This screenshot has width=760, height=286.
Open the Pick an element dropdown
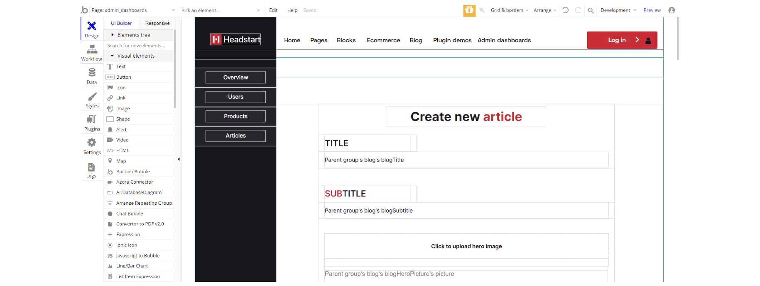(x=221, y=10)
